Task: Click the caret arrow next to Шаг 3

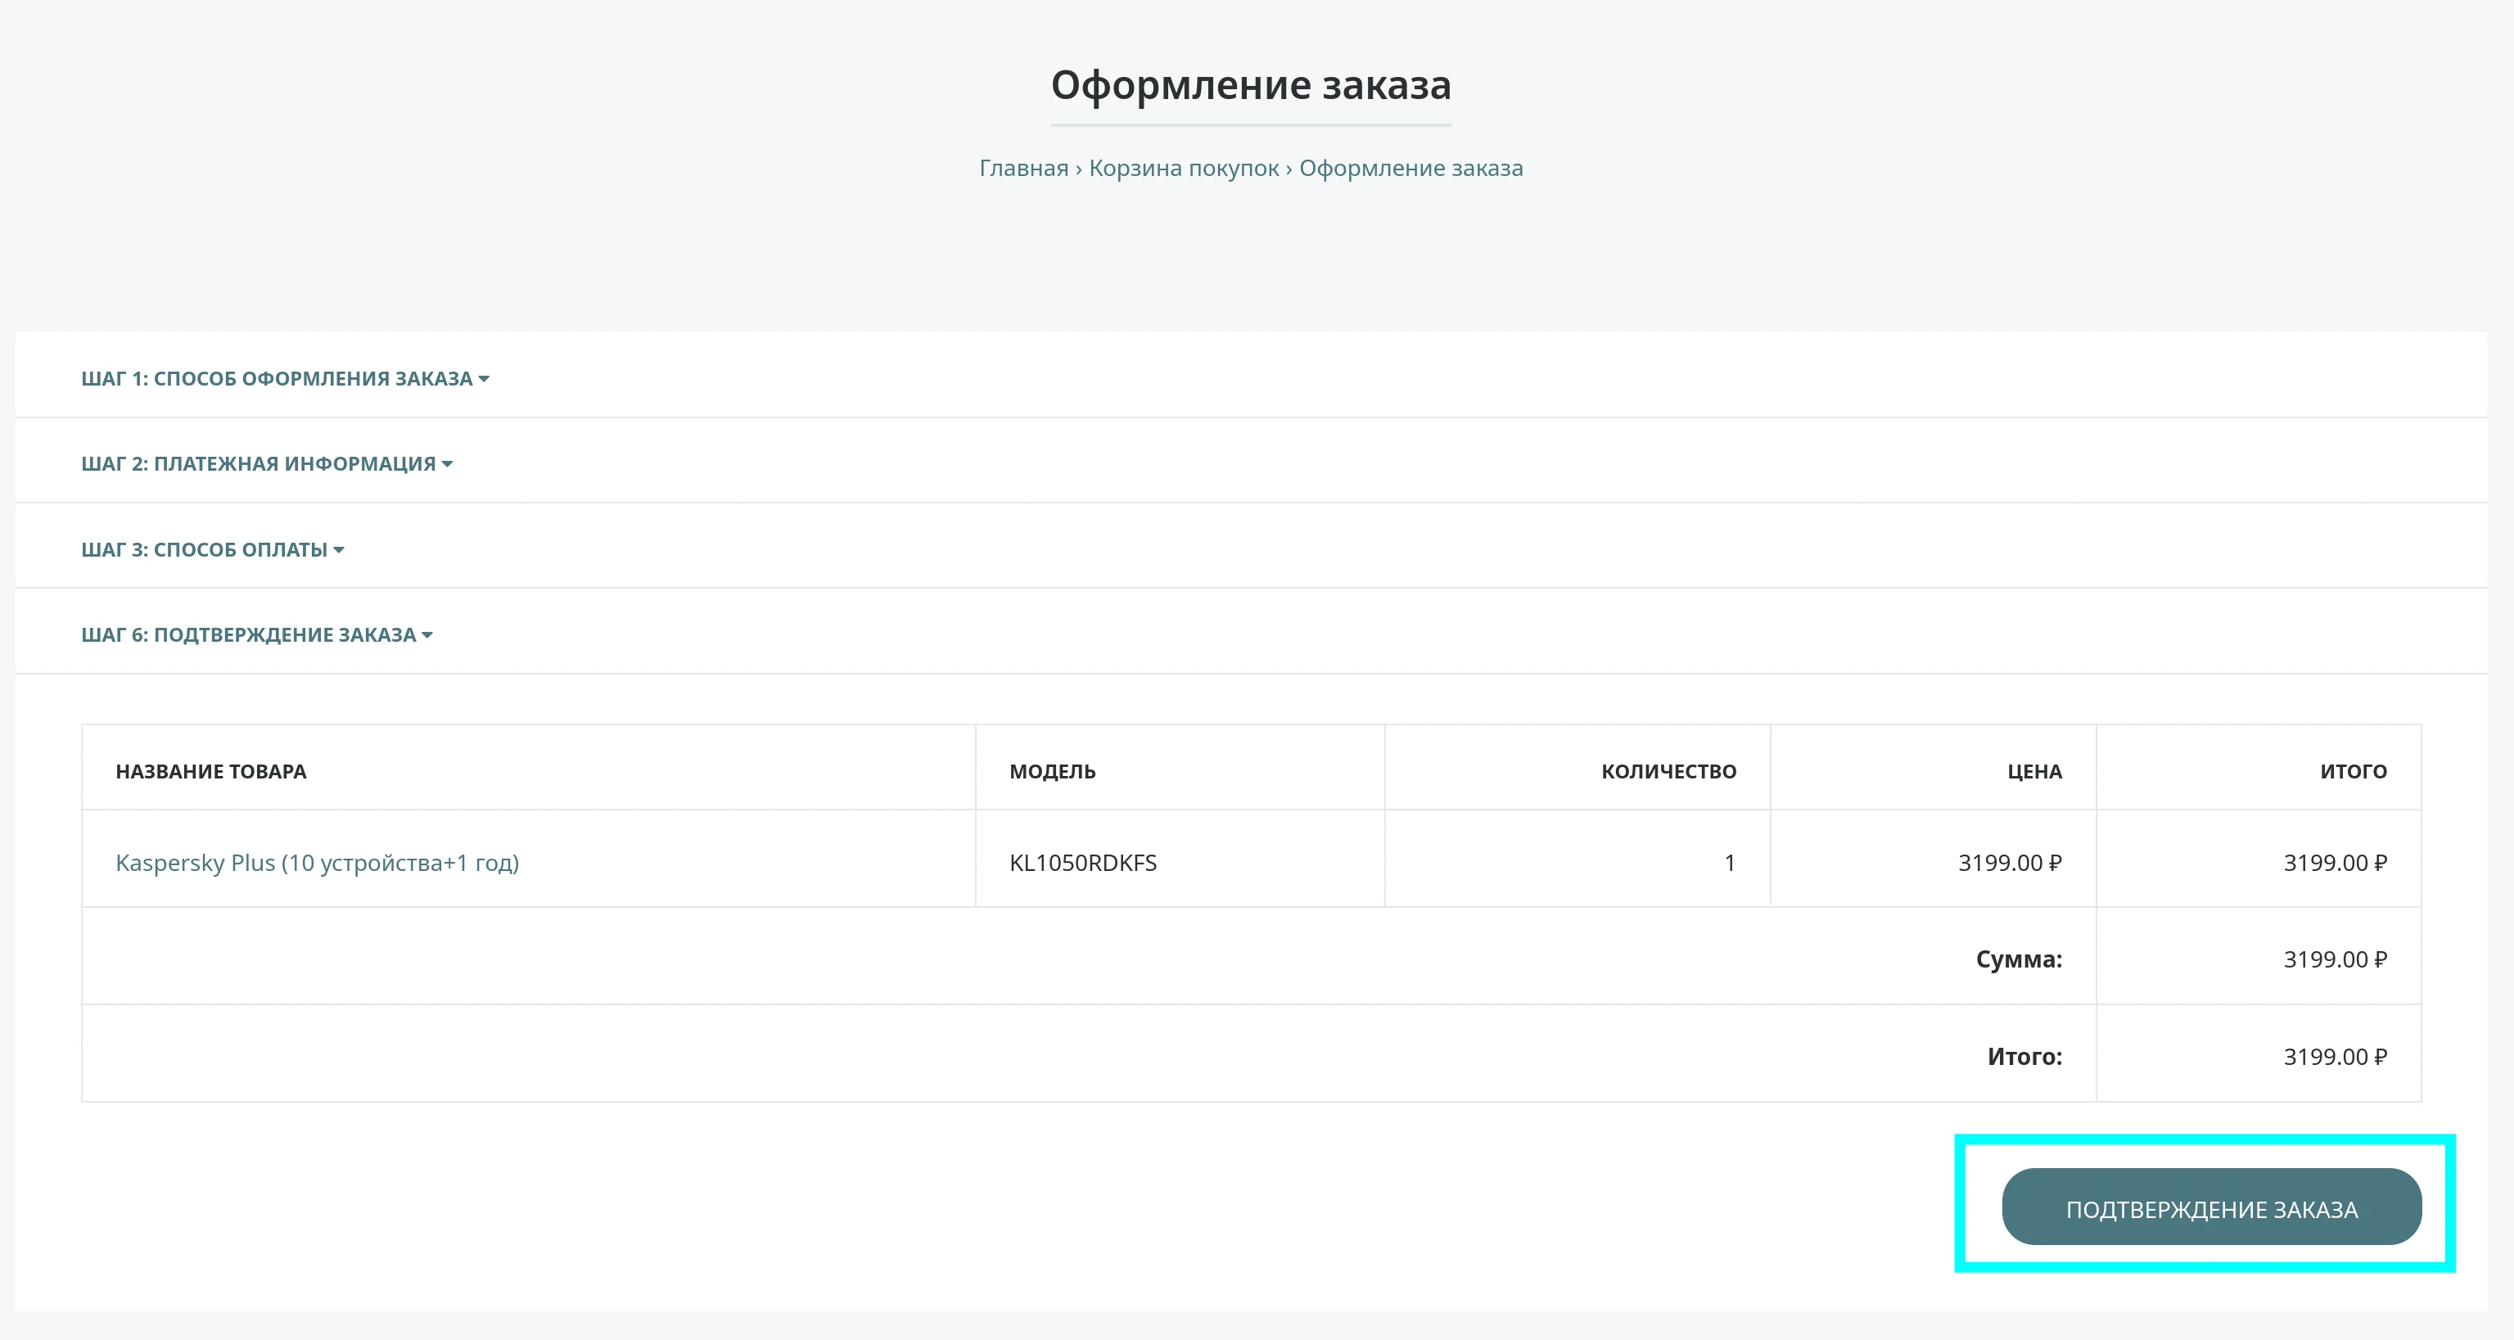Action: [x=339, y=549]
